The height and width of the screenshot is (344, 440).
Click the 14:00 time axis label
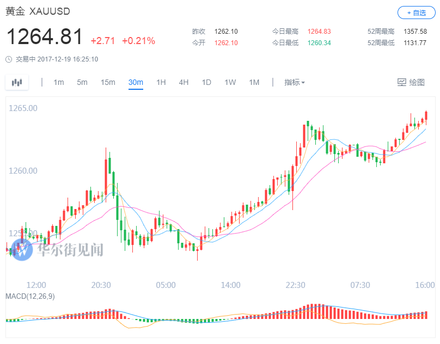click(x=231, y=285)
